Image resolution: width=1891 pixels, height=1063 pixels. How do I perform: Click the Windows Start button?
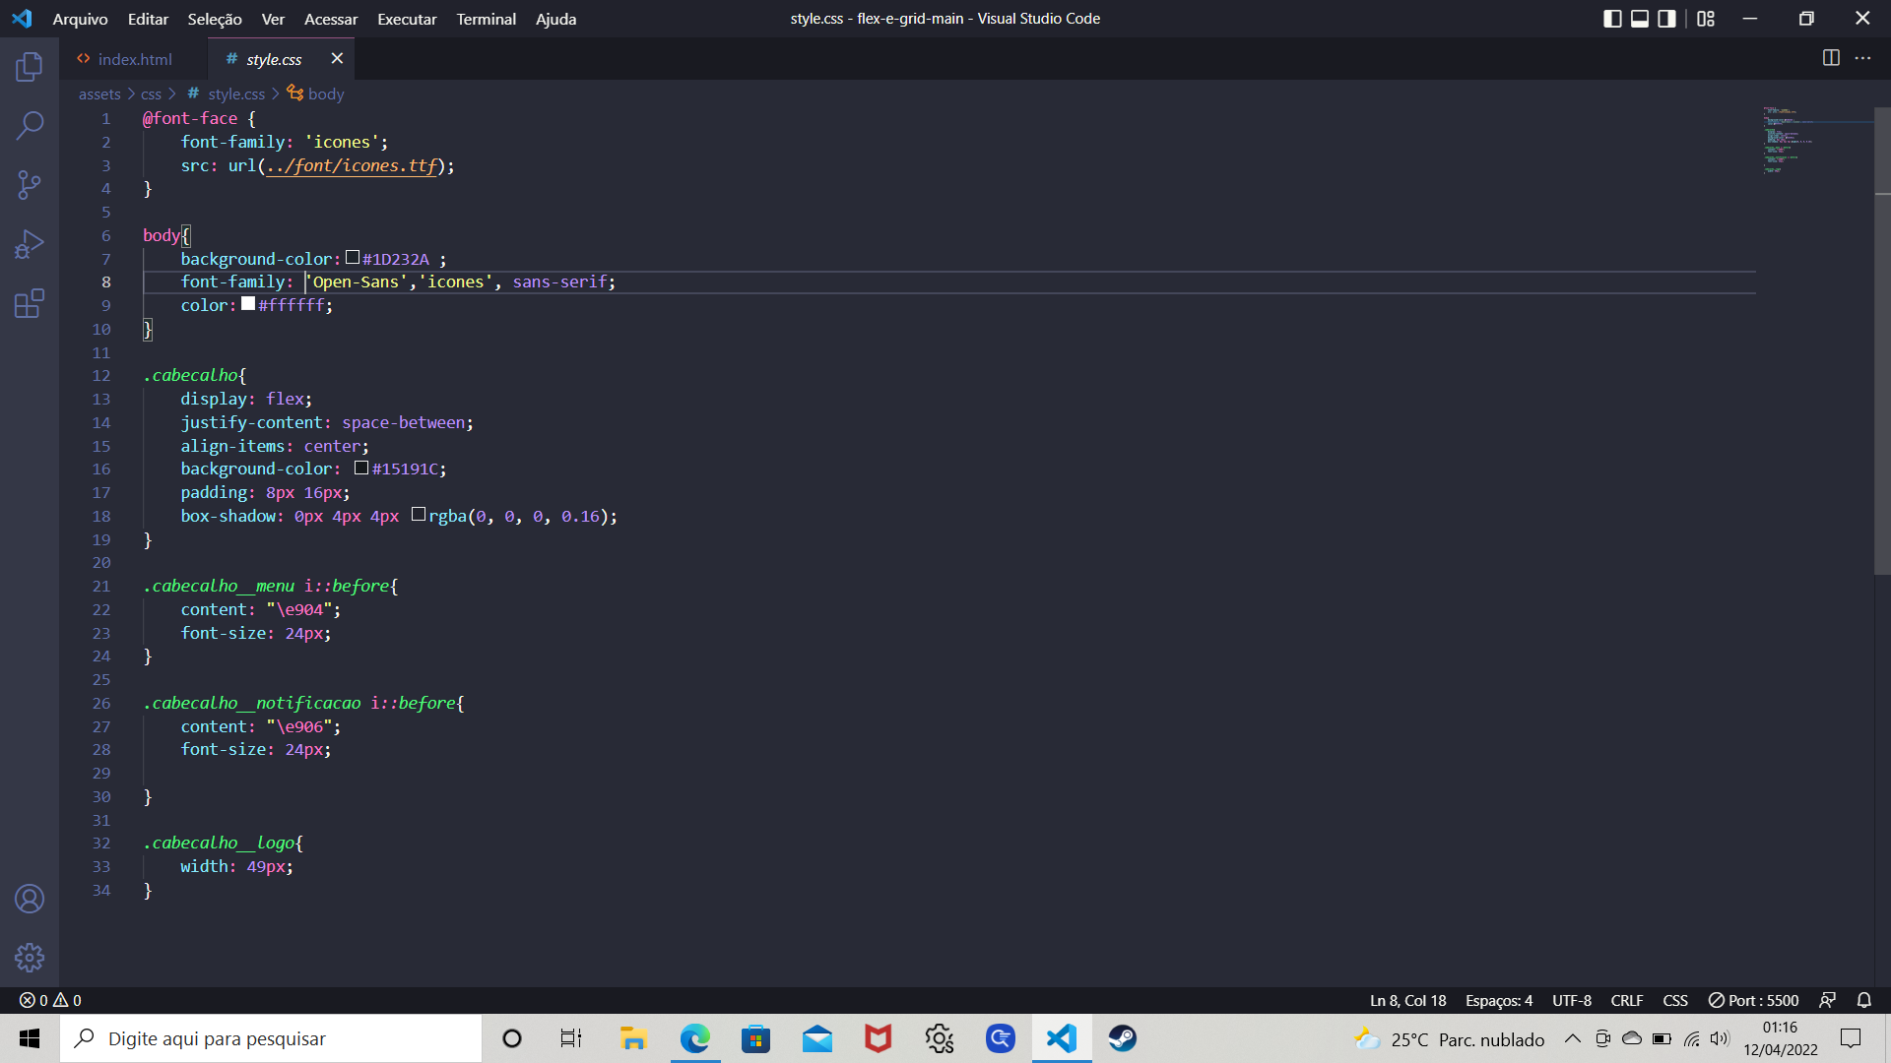tap(30, 1038)
